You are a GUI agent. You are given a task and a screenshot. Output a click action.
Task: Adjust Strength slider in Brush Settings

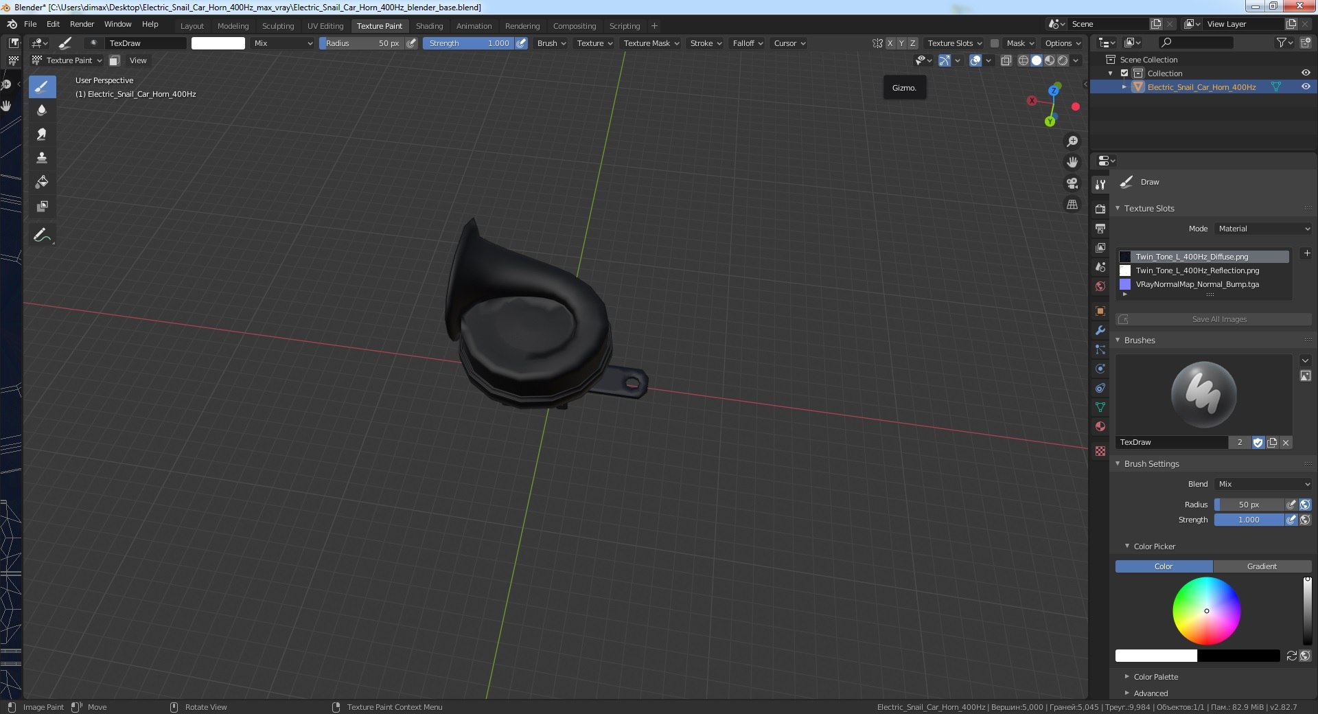pyautogui.click(x=1249, y=520)
